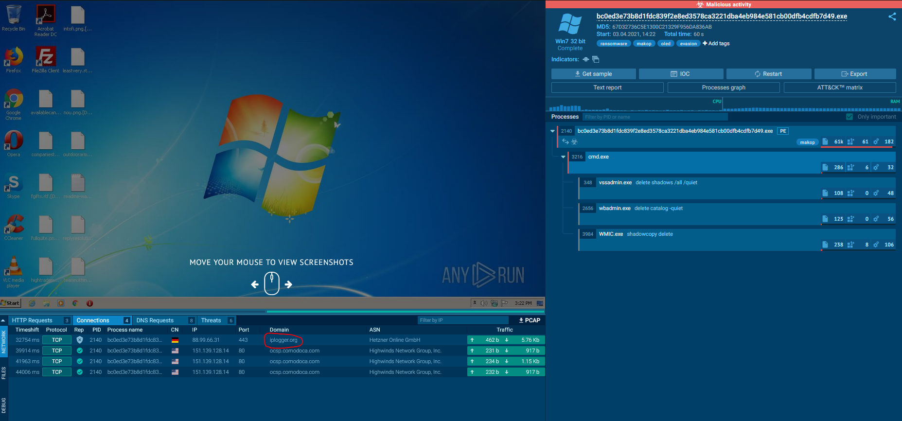
Task: Click the gears icon beside wbadmin's 56 count
Action: pos(876,219)
